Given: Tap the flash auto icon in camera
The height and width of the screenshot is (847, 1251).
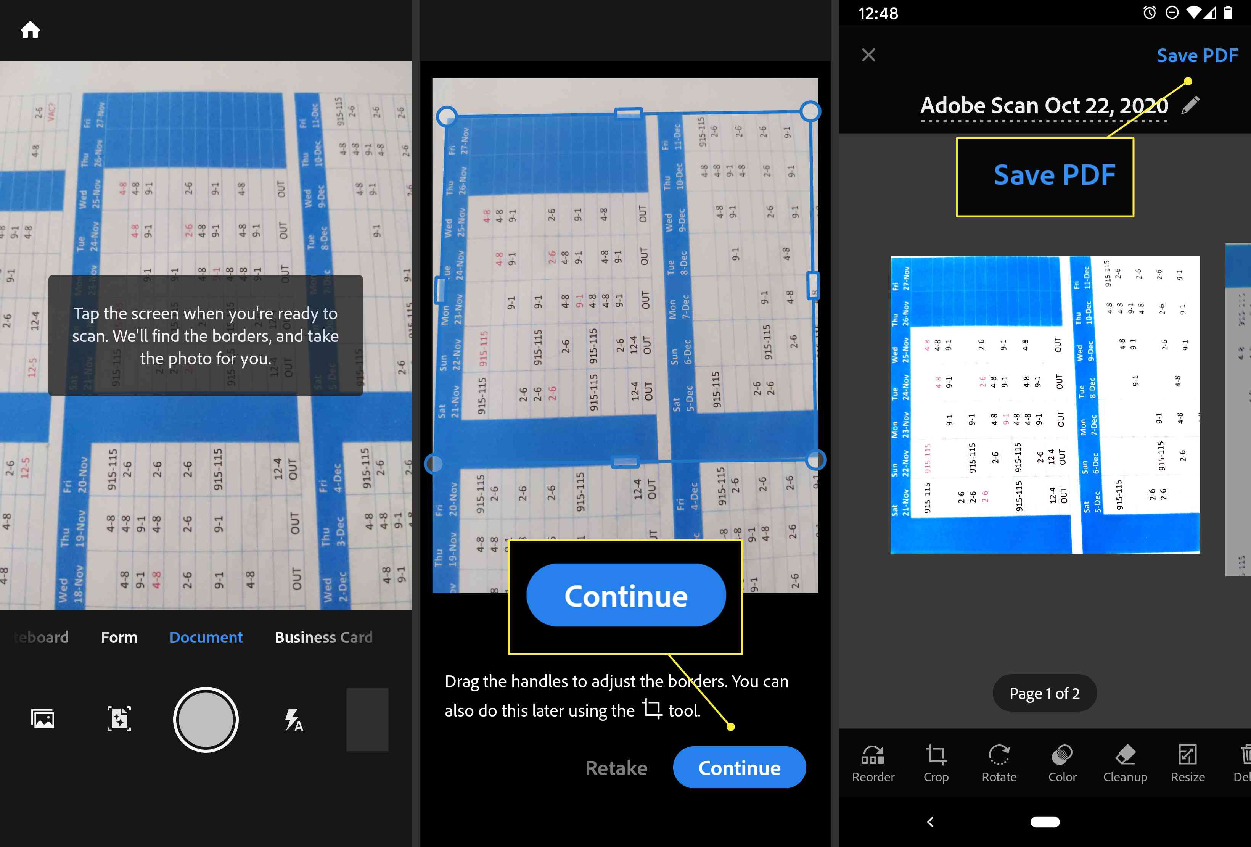Looking at the screenshot, I should [293, 718].
